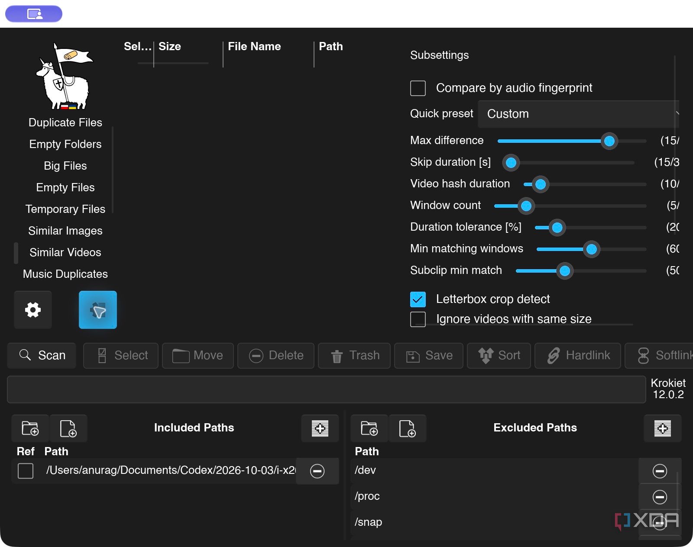Click the Size column header

pos(170,47)
